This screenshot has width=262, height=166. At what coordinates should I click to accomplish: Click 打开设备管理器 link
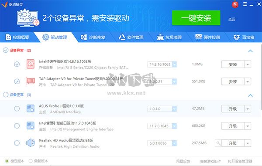(240, 161)
